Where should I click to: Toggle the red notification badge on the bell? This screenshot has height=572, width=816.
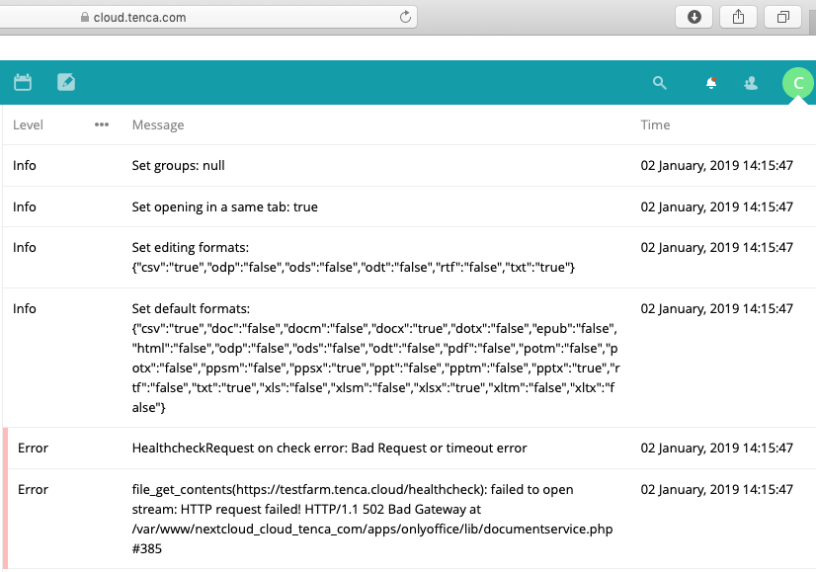(715, 77)
